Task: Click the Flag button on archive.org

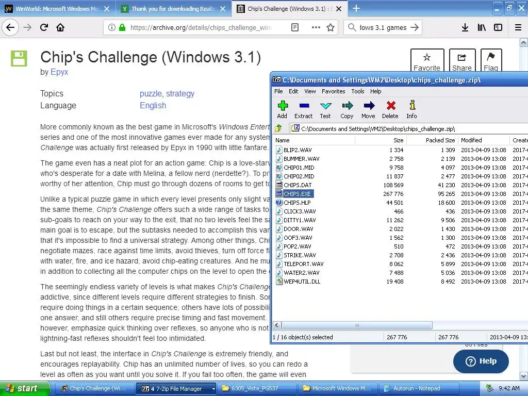Action: (x=491, y=61)
